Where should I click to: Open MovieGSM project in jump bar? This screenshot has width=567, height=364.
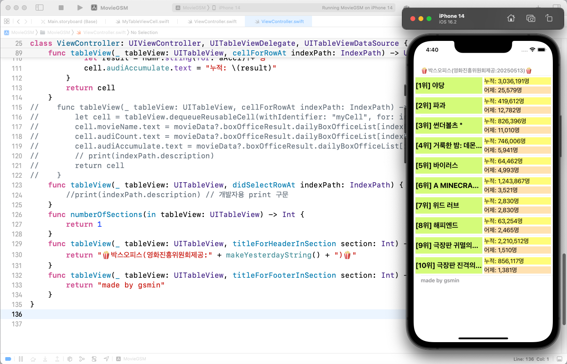pos(19,32)
